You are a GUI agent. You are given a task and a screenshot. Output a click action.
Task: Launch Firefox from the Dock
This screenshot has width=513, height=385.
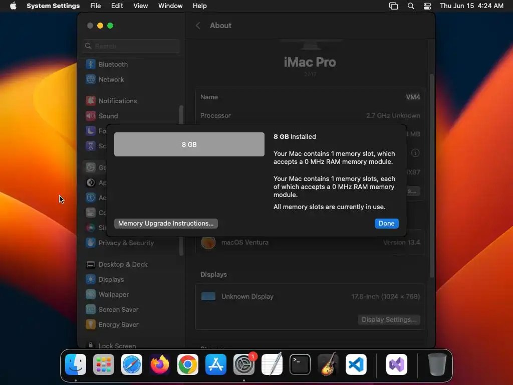click(160, 364)
